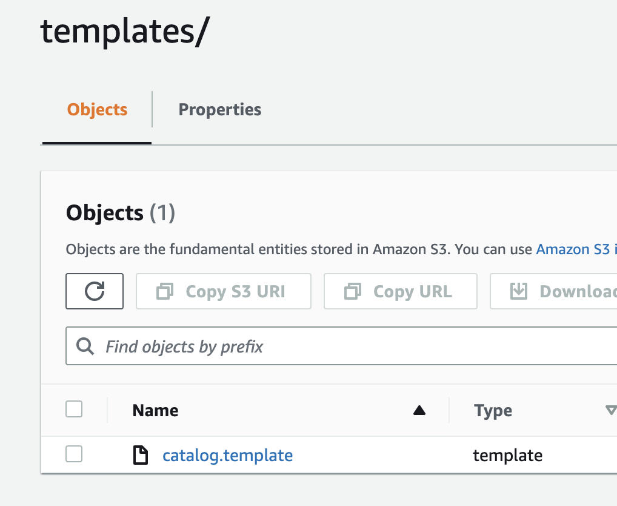Image resolution: width=617 pixels, height=506 pixels.
Task: Click the copy icon beside Copy URL
Action: click(x=352, y=292)
